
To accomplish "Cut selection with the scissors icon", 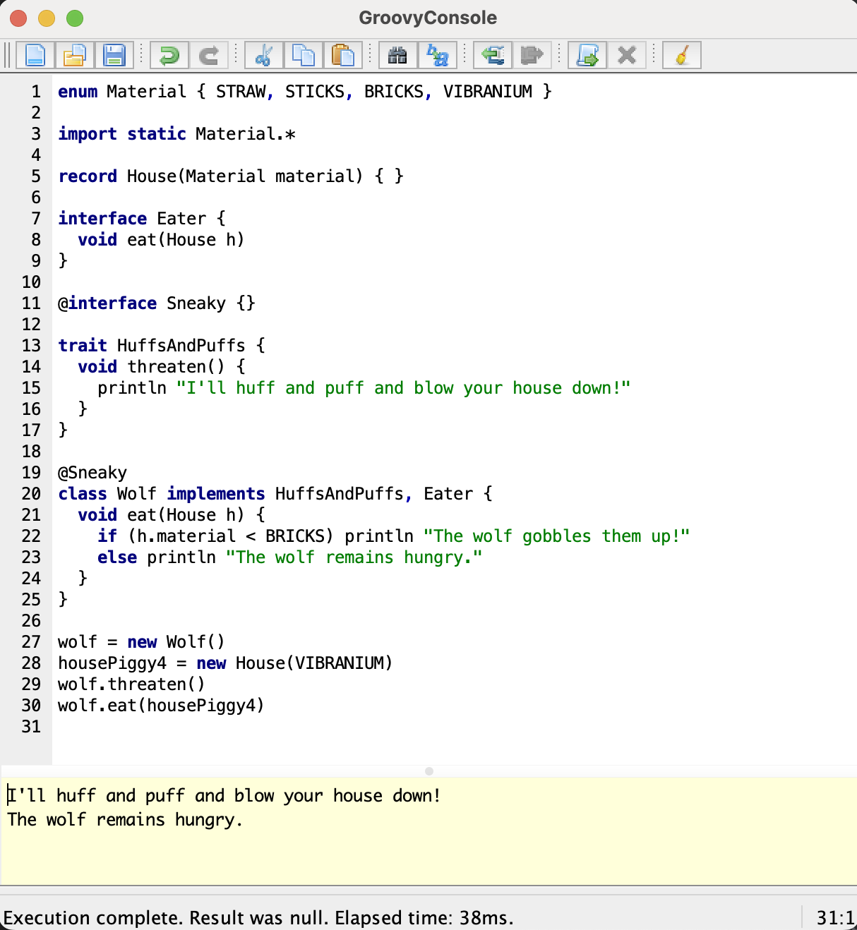I will [x=264, y=55].
